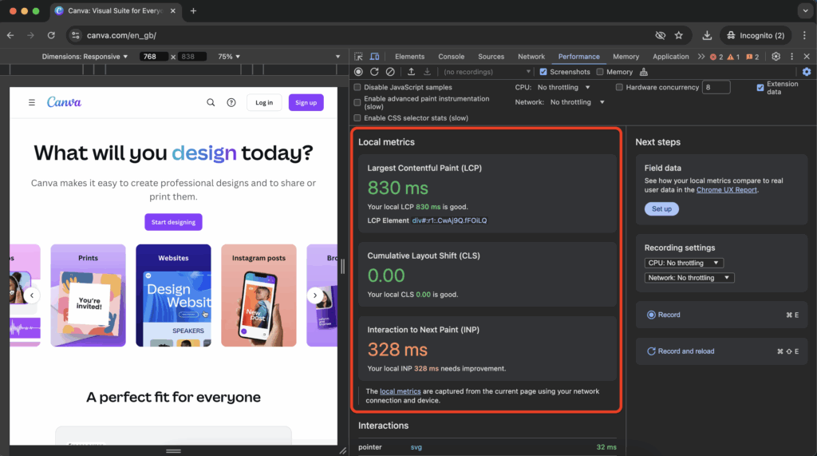Switch to the Sources tab
The height and width of the screenshot is (456, 817).
pyautogui.click(x=491, y=57)
